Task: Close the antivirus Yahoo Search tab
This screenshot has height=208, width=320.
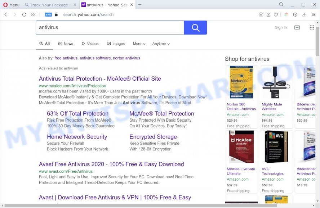Action: [x=132, y=5]
